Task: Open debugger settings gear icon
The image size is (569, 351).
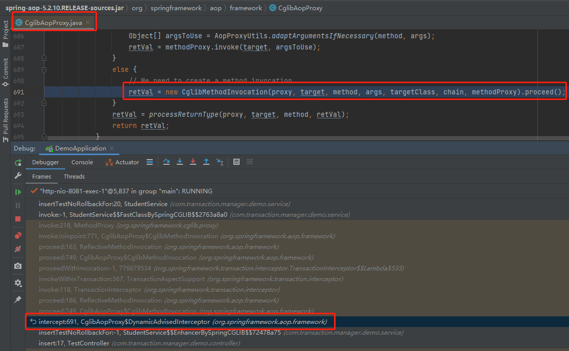Action: click(x=18, y=283)
